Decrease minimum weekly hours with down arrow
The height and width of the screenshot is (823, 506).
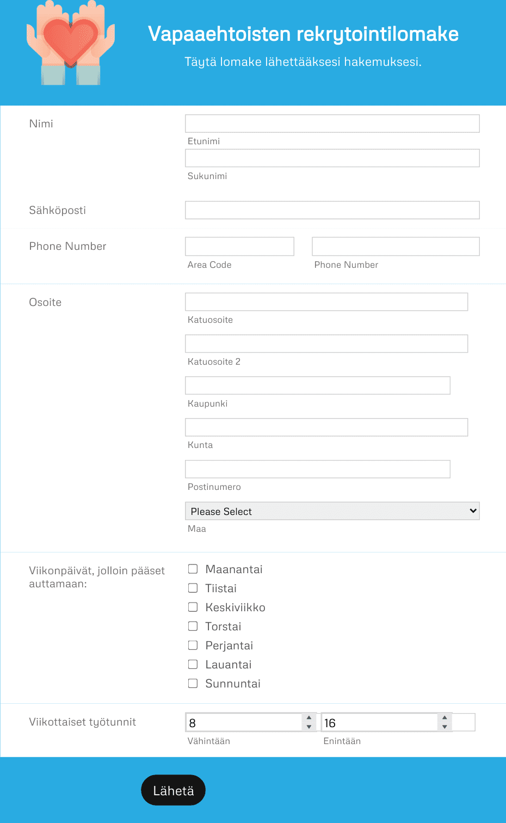pyautogui.click(x=309, y=727)
